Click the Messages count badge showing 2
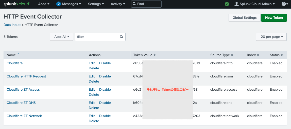Viewport: 291px width, 129px height. [x=59, y=4]
